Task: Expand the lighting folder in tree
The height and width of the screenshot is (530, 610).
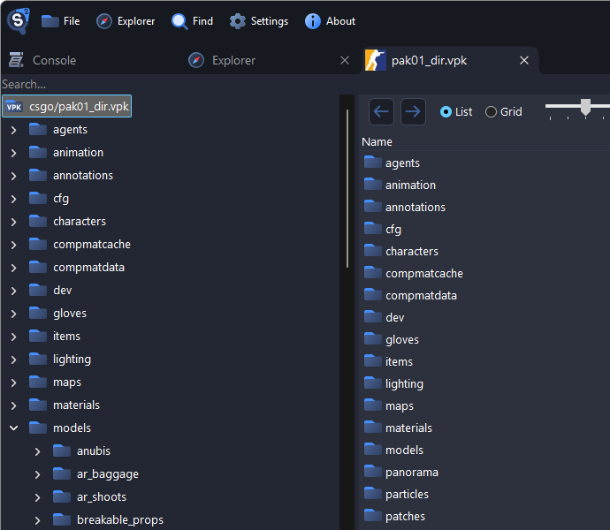Action: pyautogui.click(x=13, y=360)
